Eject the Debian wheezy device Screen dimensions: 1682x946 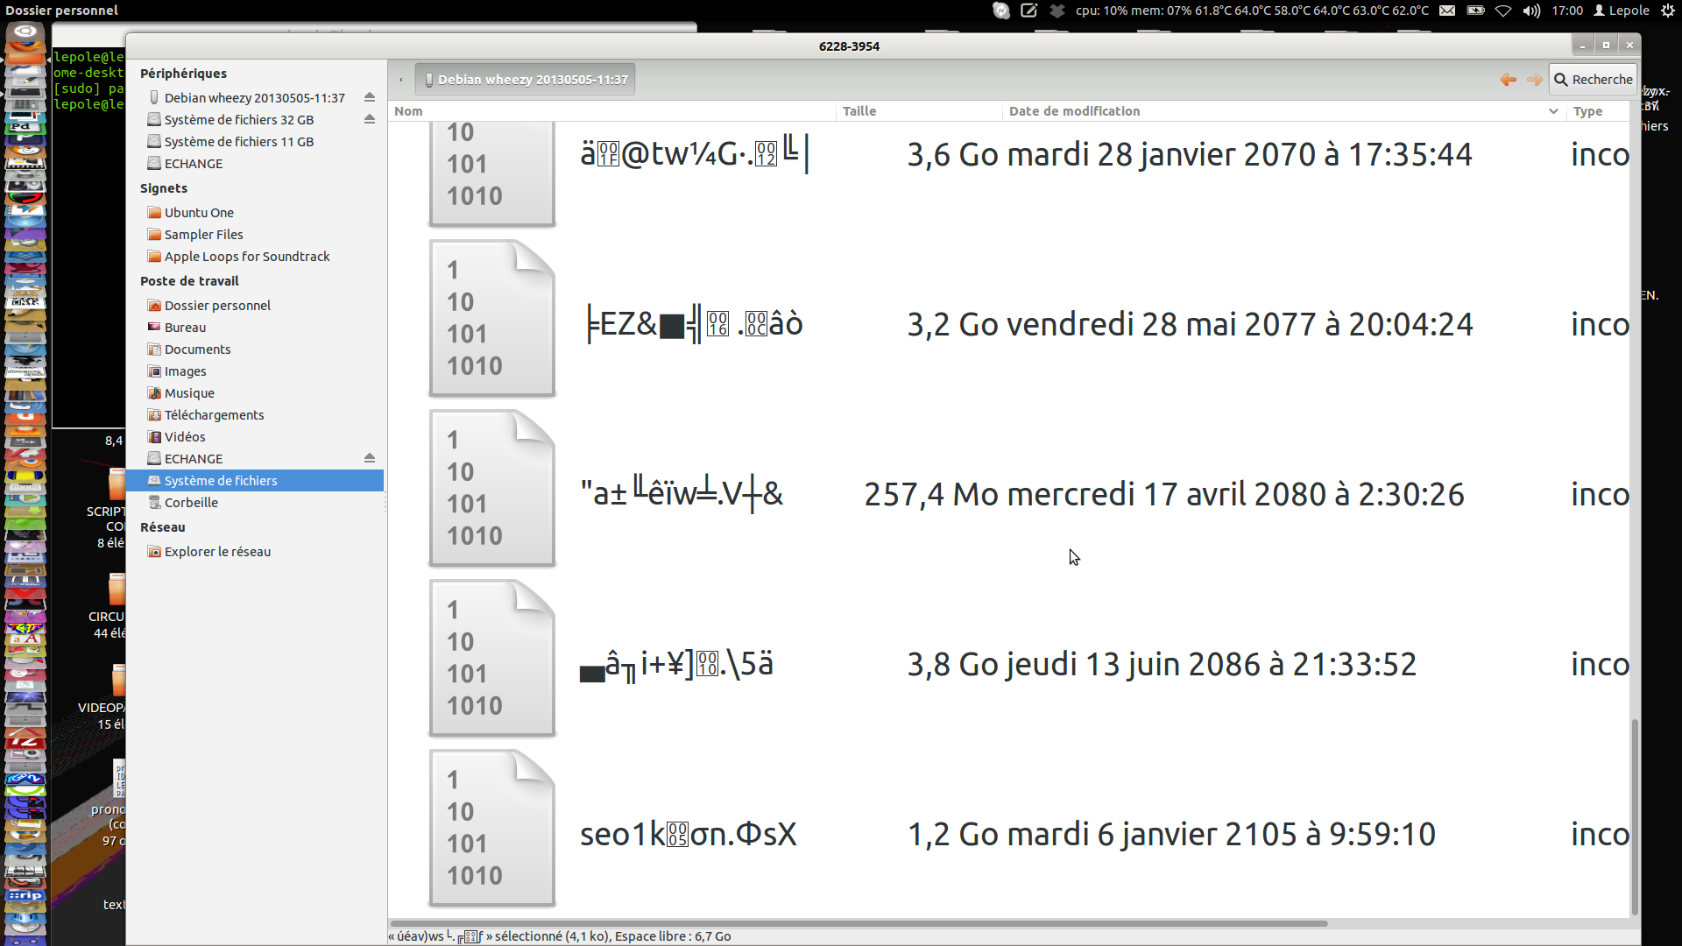370,97
